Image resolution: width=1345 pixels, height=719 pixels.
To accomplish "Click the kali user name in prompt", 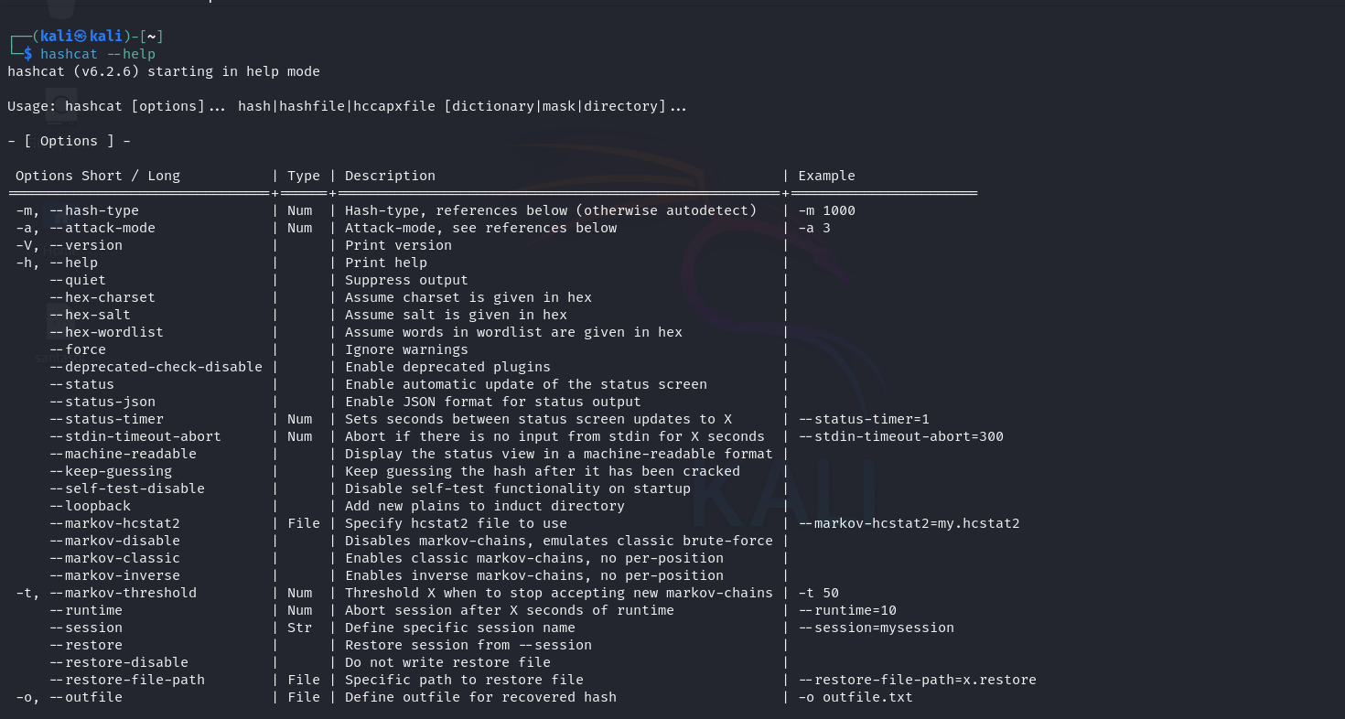I will tap(57, 37).
